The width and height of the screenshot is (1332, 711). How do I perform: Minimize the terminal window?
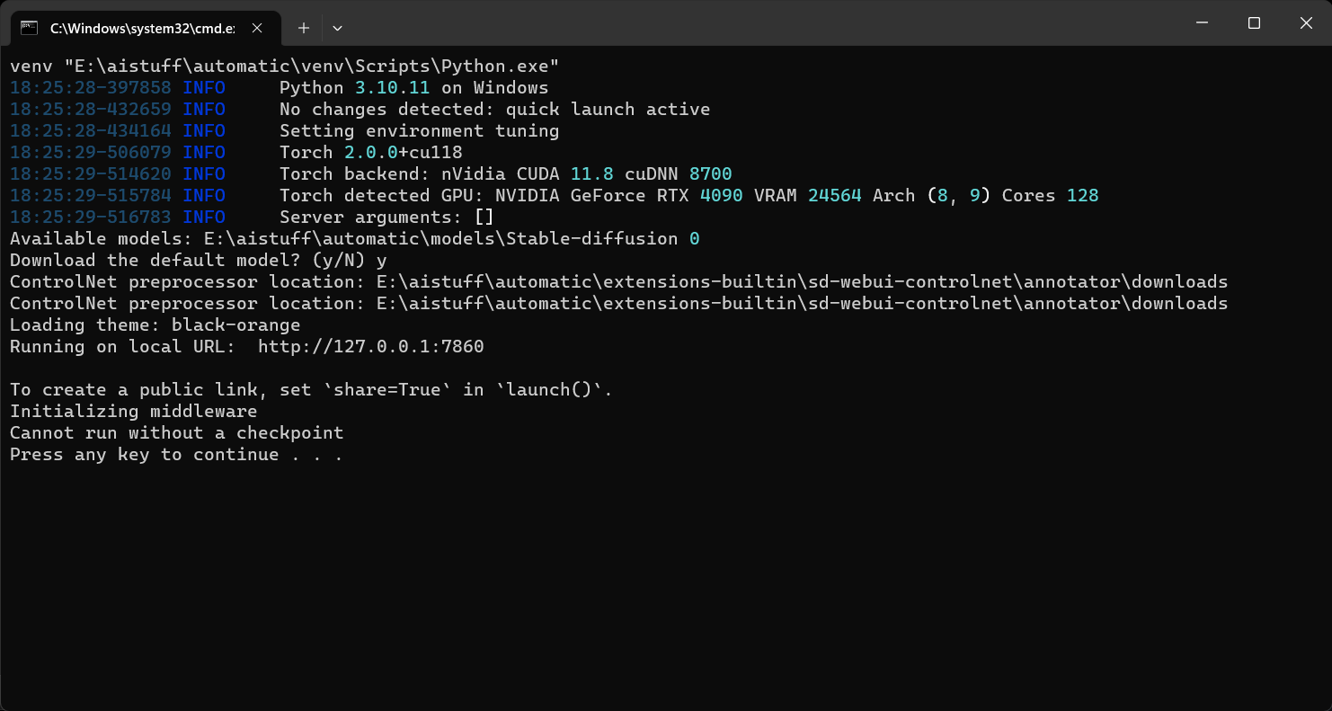[1201, 22]
